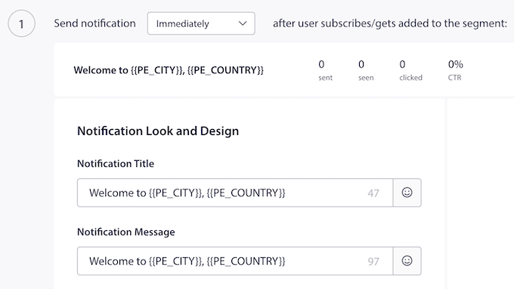Click the Notification Title input field
This screenshot has height=289, width=514.
click(235, 192)
